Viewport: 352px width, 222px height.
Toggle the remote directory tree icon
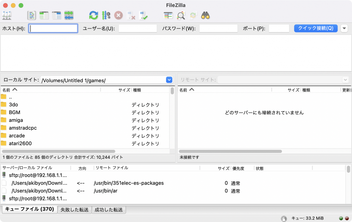(x=56, y=15)
